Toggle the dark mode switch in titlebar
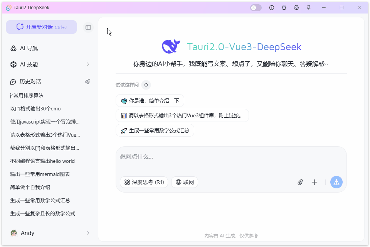 pos(256,7)
